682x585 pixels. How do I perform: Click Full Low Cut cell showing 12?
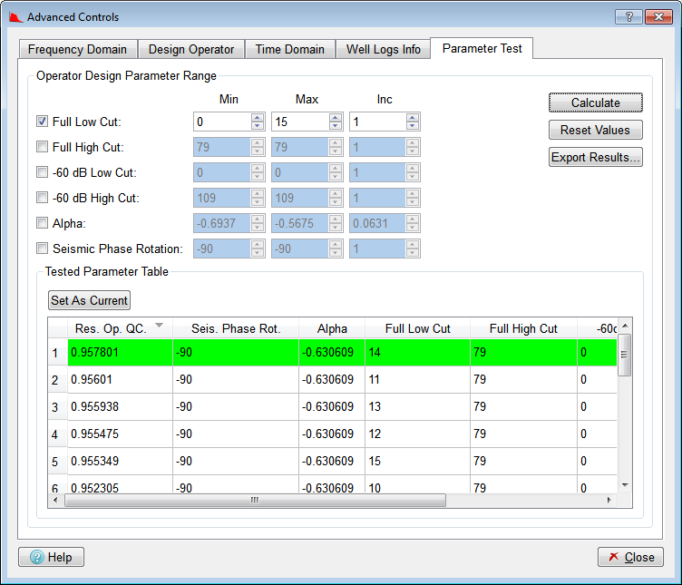pos(417,434)
